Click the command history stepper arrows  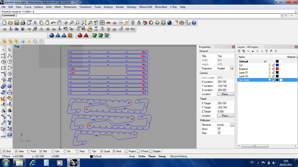click(x=282, y=16)
